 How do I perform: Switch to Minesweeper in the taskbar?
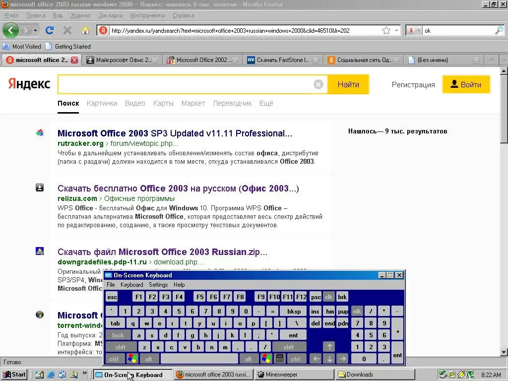(294, 375)
